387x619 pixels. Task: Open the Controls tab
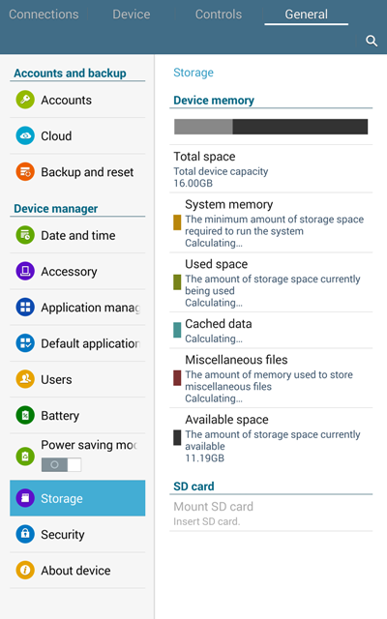tap(219, 15)
